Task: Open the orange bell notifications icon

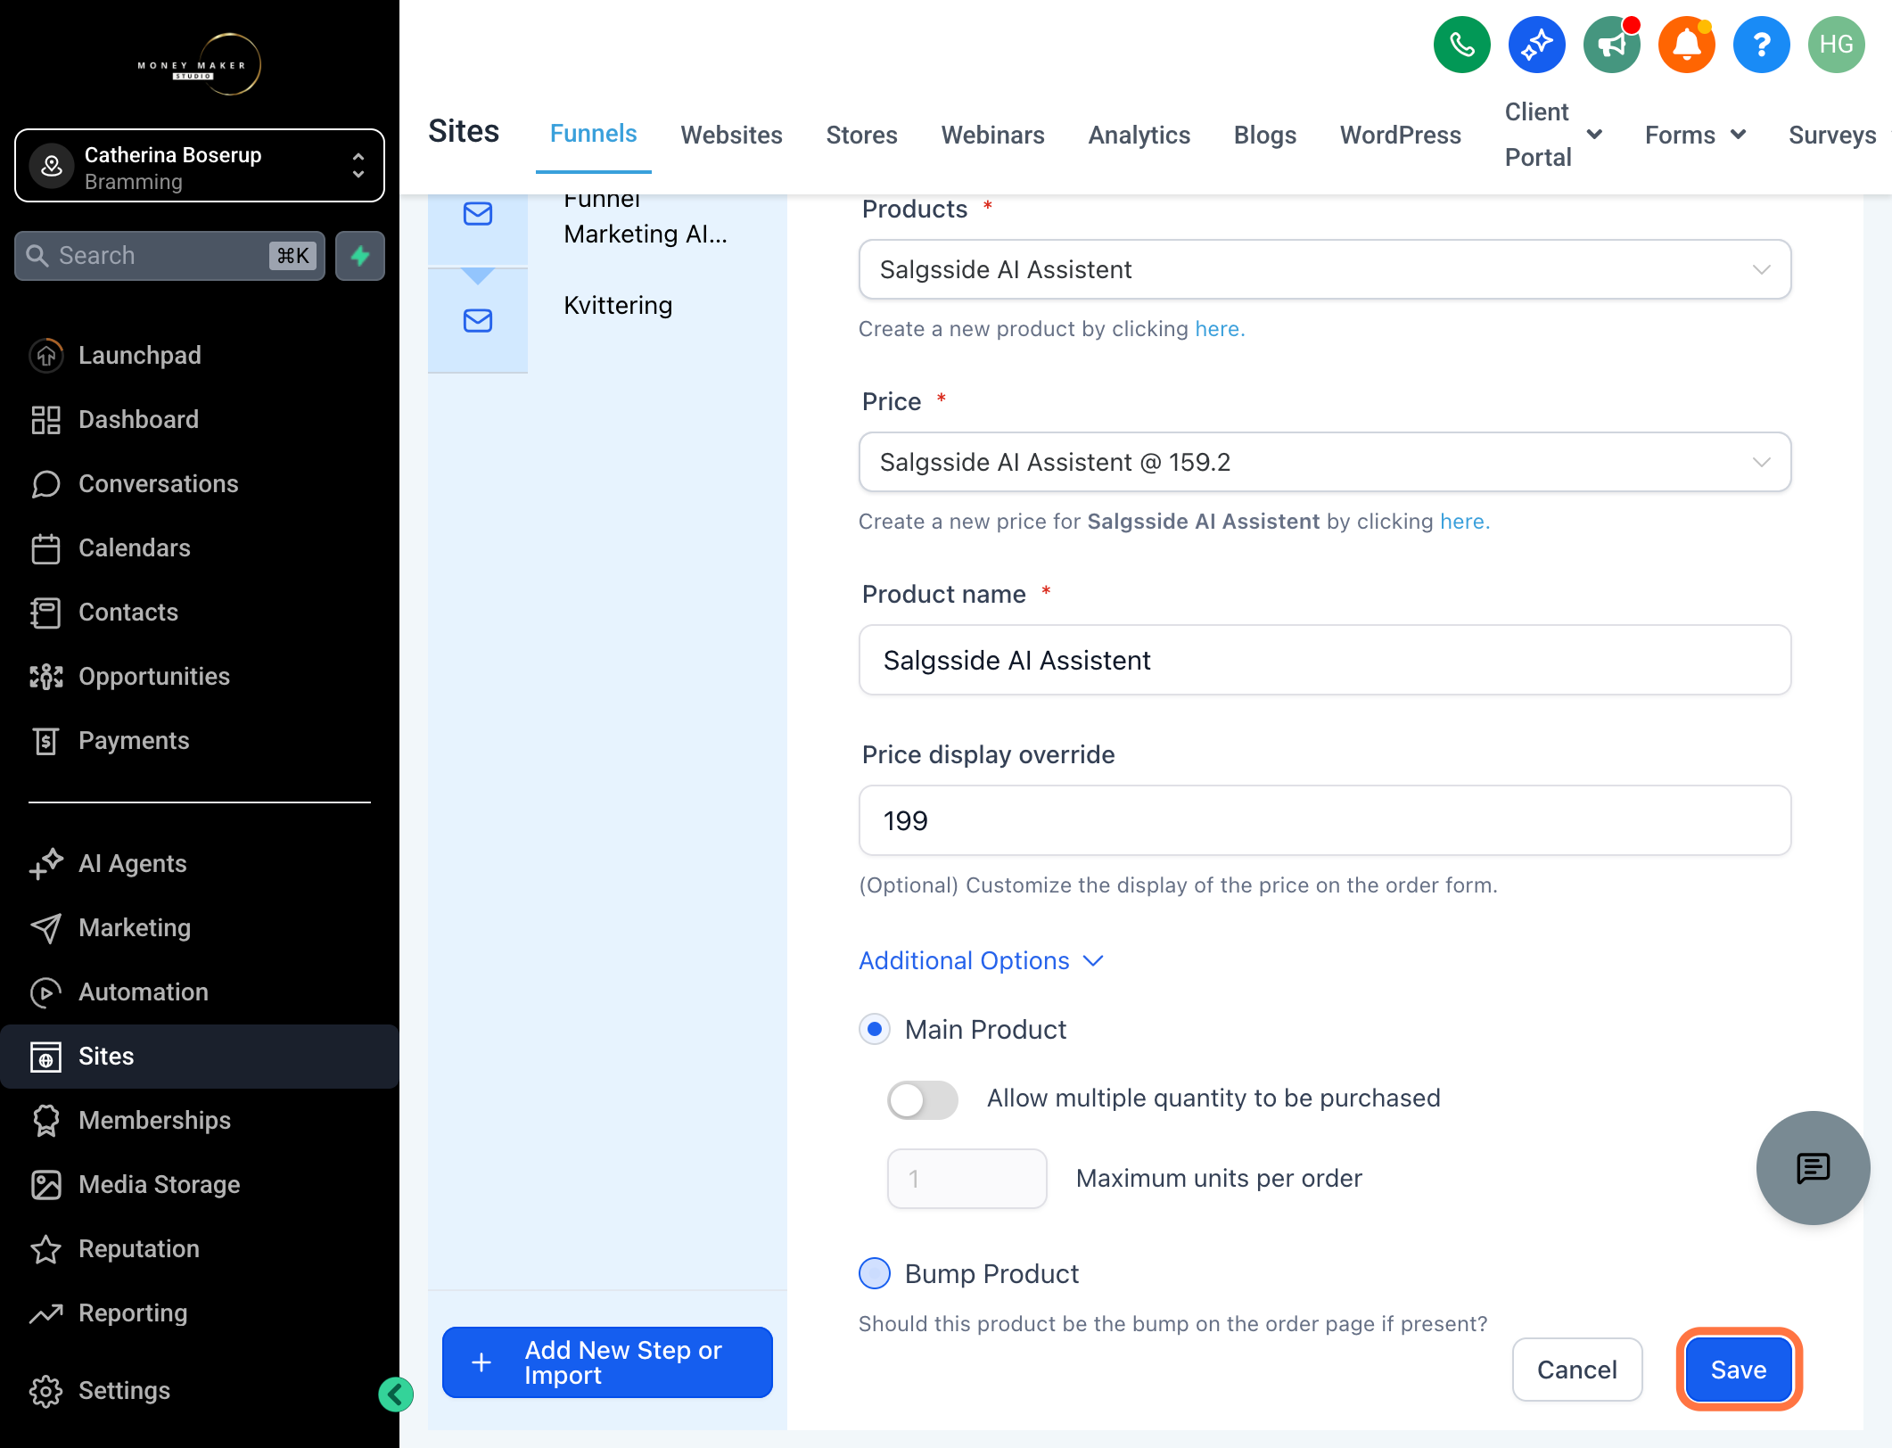Action: [x=1686, y=45]
